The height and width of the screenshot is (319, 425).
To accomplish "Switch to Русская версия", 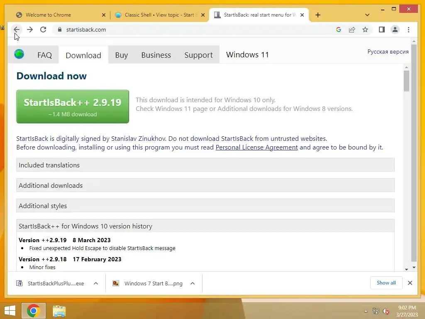I will (x=388, y=52).
